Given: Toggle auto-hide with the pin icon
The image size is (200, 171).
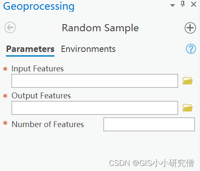Looking at the screenshot, I should coord(183,4).
